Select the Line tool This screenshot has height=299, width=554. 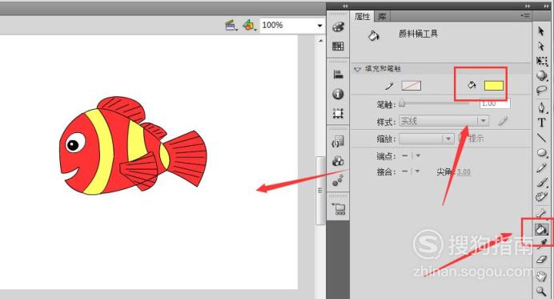(x=541, y=138)
